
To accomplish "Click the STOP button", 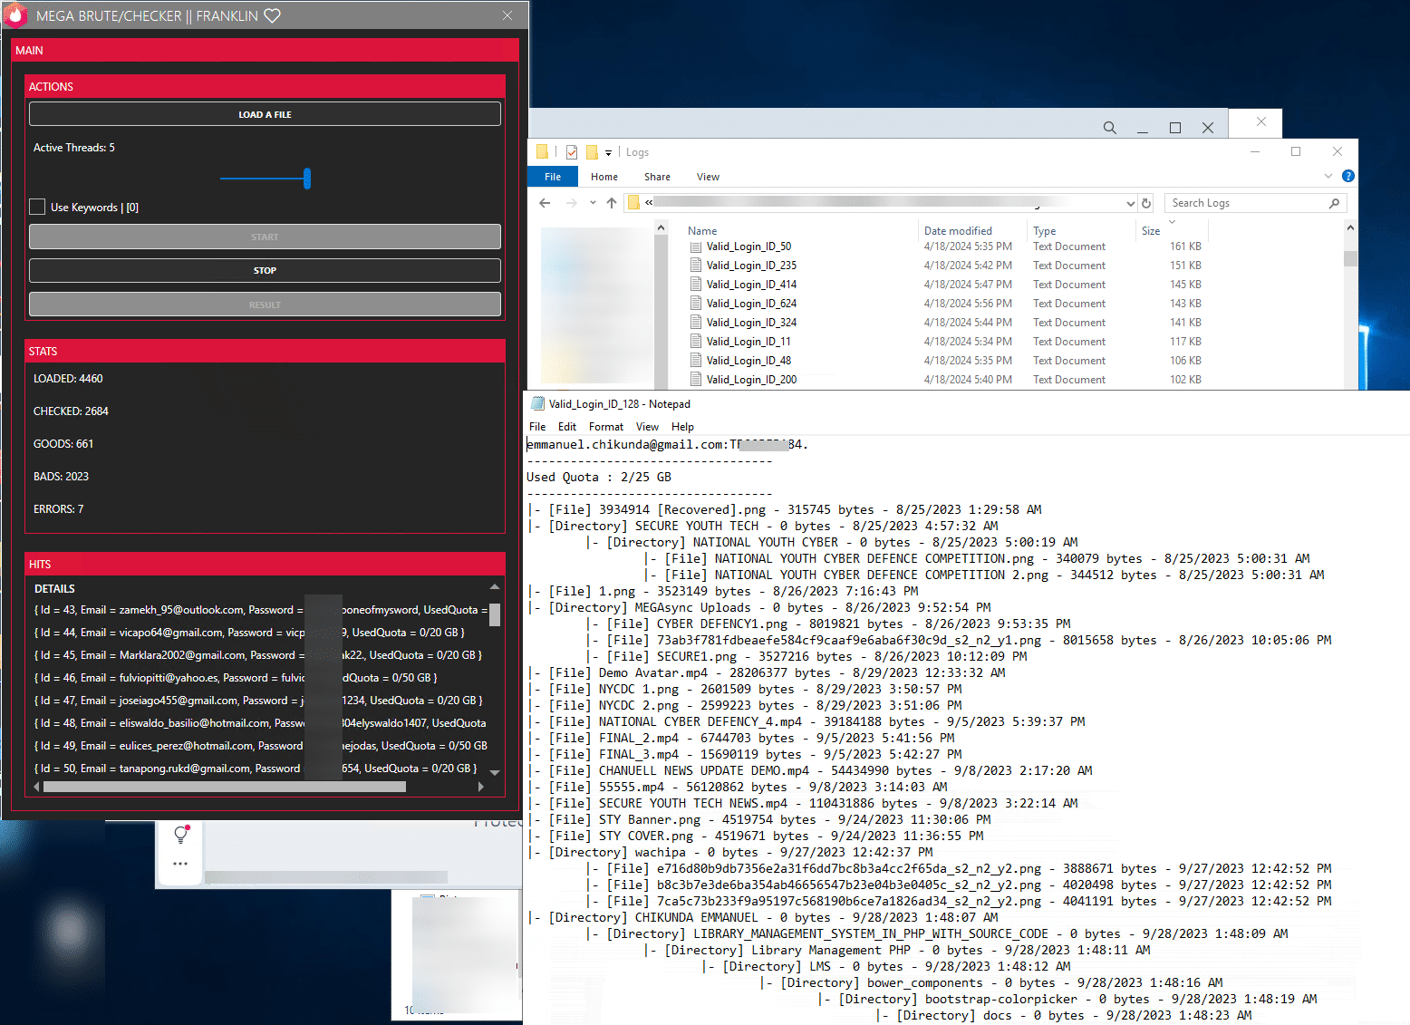I will click(x=265, y=270).
